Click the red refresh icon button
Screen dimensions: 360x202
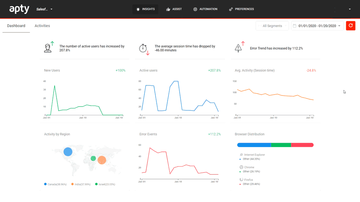coord(351,26)
